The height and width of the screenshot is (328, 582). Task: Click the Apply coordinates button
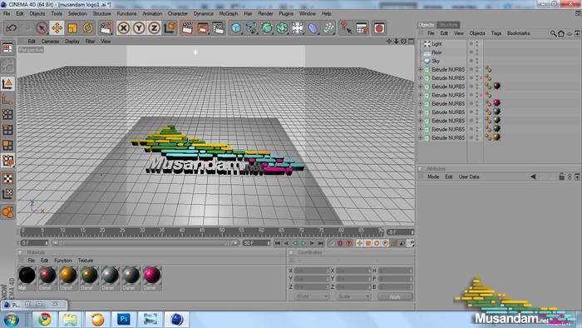click(395, 296)
